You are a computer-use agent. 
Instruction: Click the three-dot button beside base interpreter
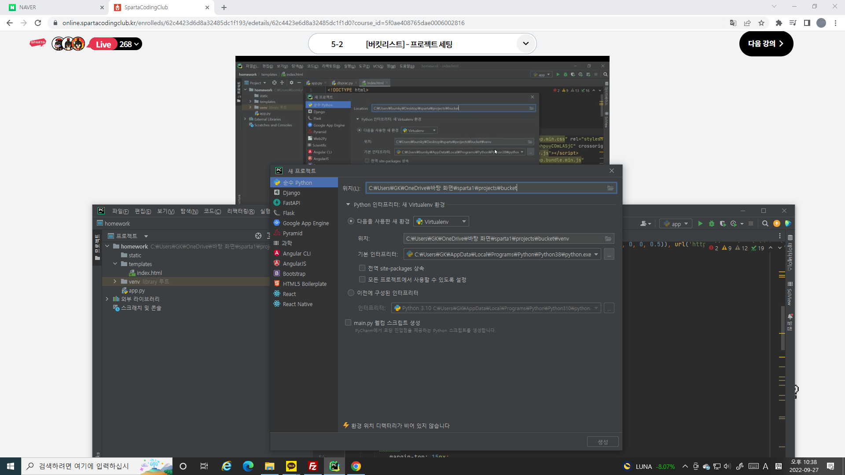tap(609, 254)
